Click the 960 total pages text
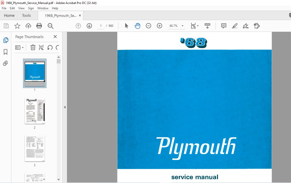Image resolution: width=291 pixels, height=183 pixels. [x=111, y=26]
